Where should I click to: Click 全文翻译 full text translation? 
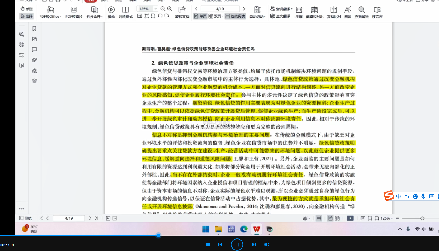280,16
